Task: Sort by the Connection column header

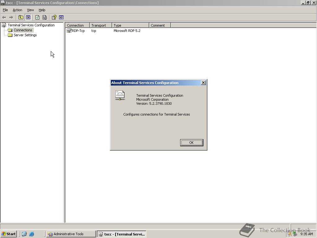Action: (77, 25)
